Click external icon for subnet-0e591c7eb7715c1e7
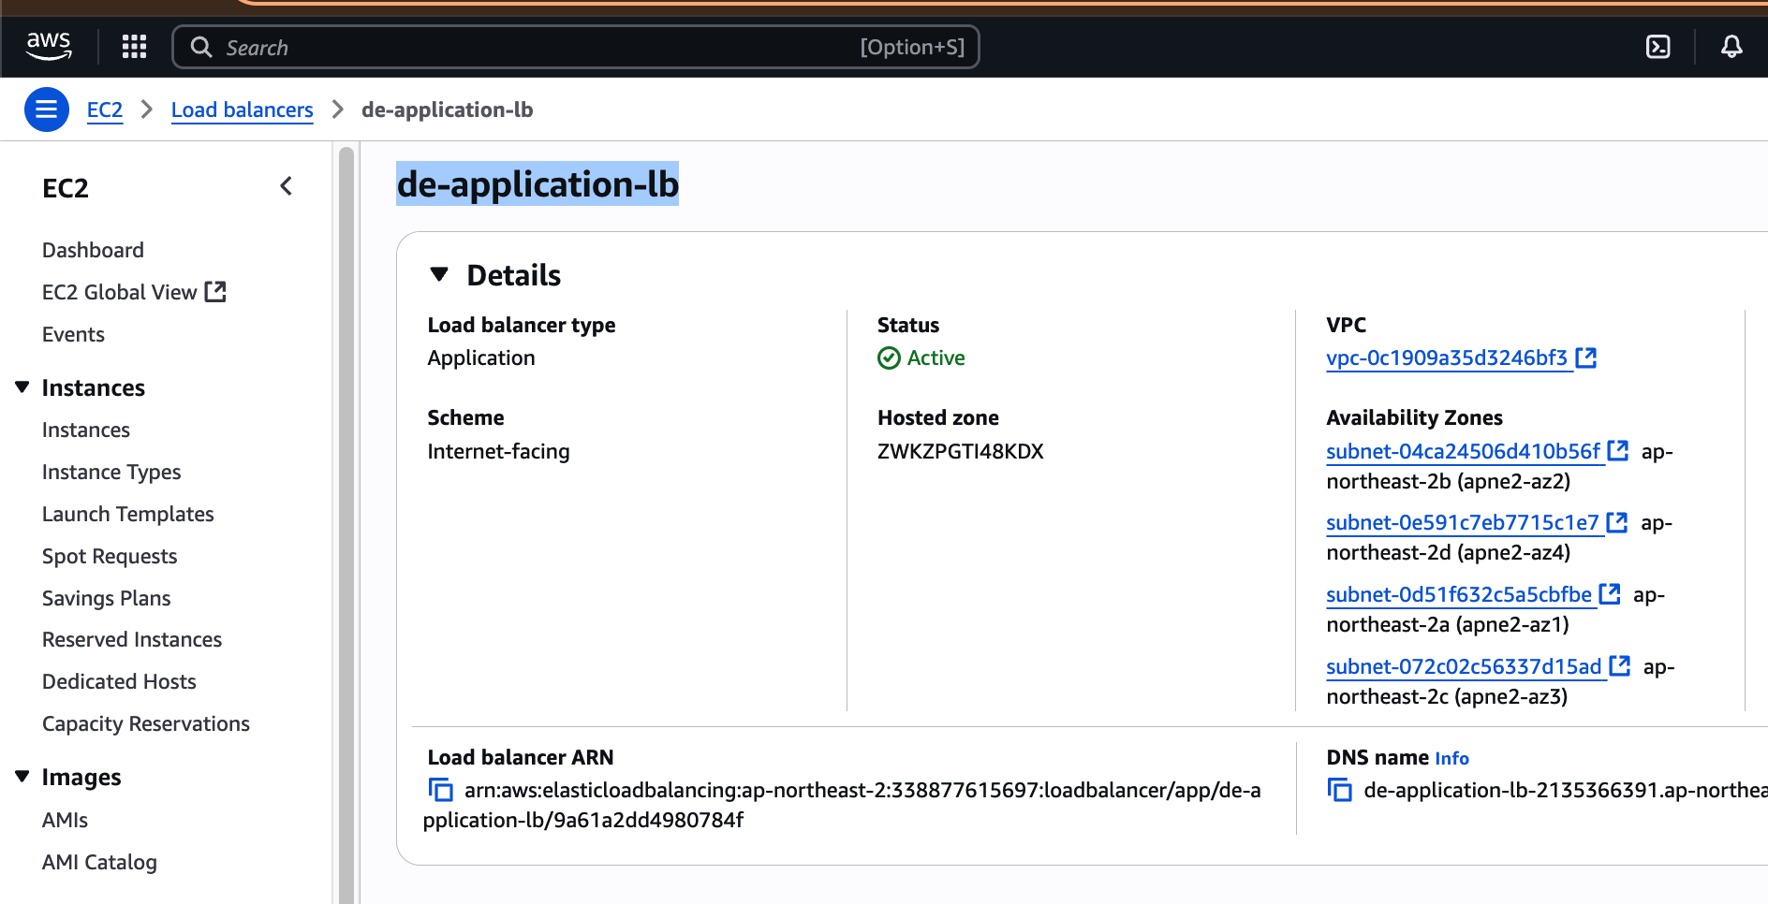Image resolution: width=1768 pixels, height=904 pixels. [x=1616, y=522]
